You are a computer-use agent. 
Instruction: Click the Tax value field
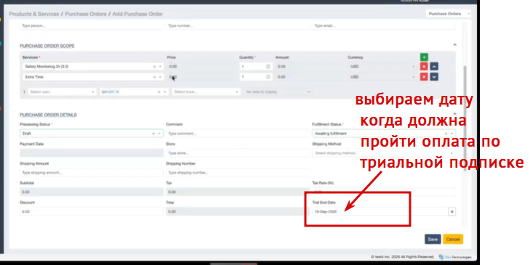tap(238, 192)
